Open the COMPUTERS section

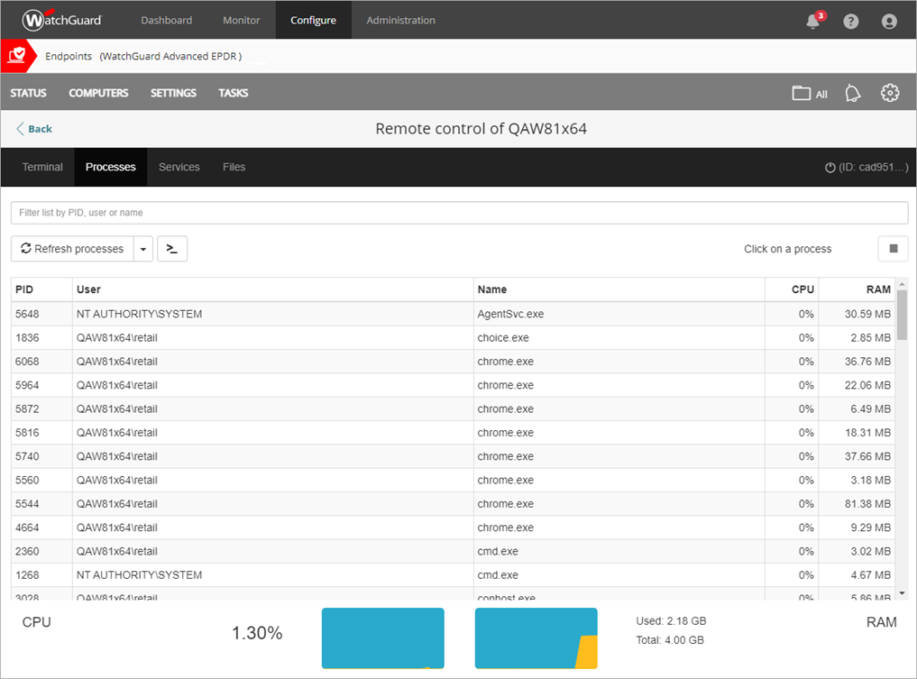(x=98, y=93)
